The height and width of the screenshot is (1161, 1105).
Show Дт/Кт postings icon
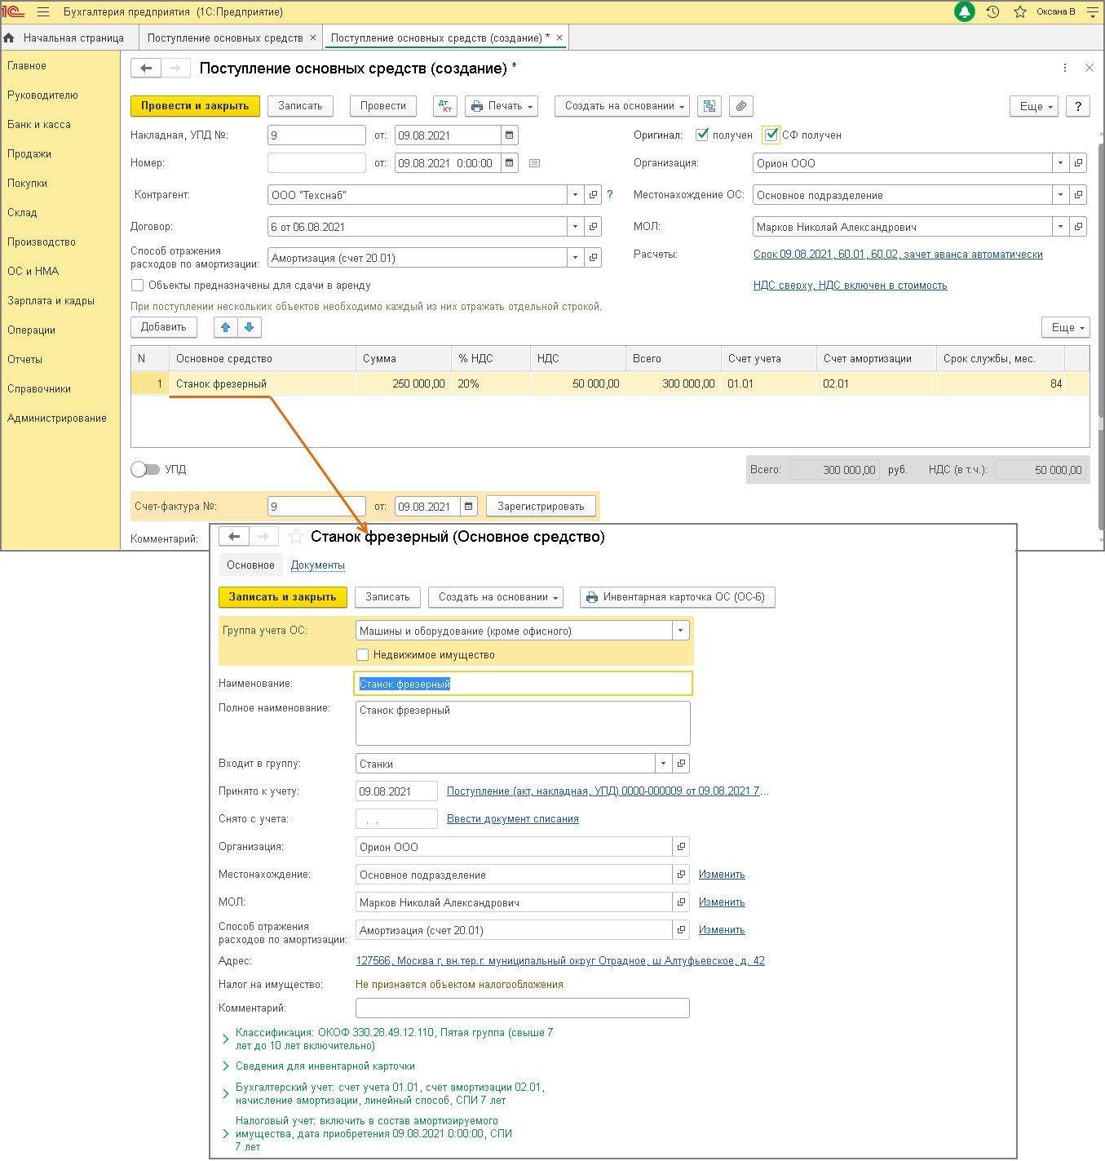click(445, 106)
